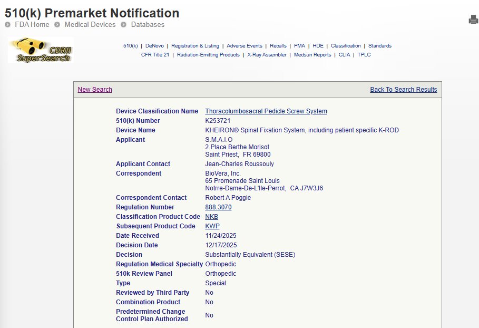Open the PMA database link
The height and width of the screenshot is (328, 479).
[x=299, y=46]
